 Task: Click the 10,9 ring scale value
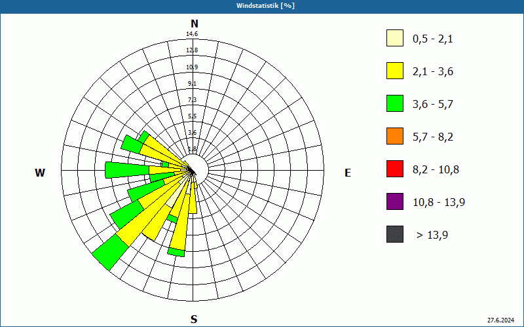(x=192, y=67)
